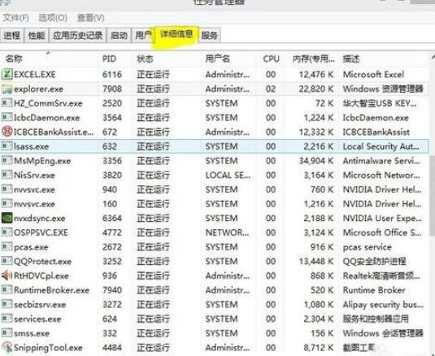This screenshot has width=435, height=356.
Task: Switch to the 进程 tab
Action: (12, 35)
